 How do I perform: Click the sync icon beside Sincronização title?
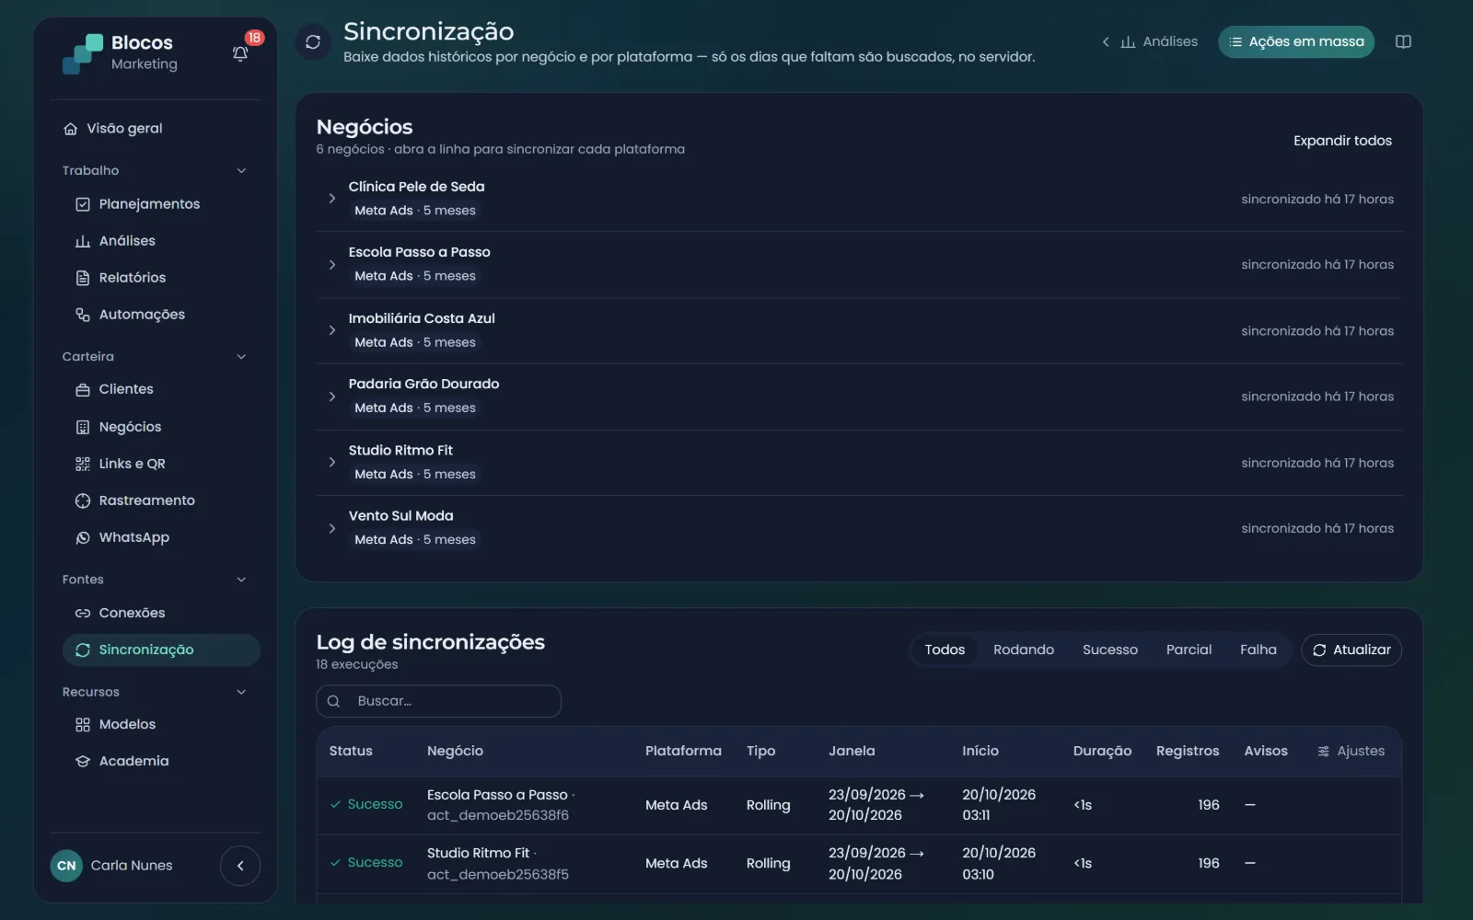tap(313, 41)
